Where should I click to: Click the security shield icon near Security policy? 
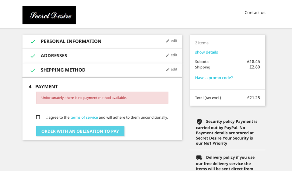coord(199,121)
